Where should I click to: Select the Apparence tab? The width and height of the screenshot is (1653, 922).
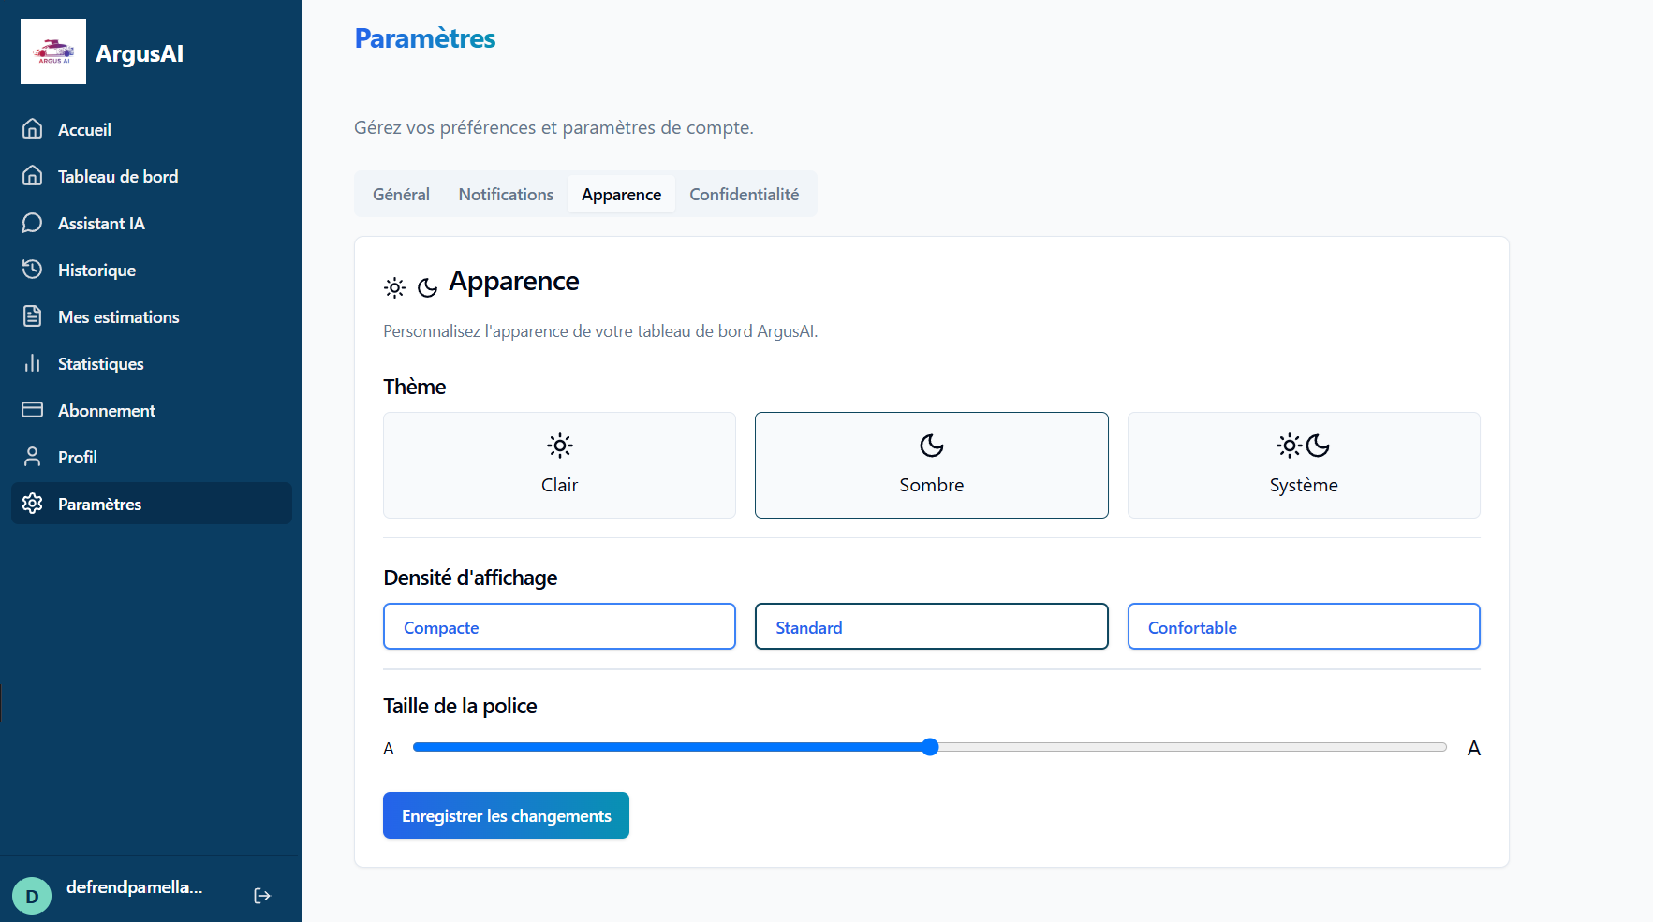click(621, 194)
